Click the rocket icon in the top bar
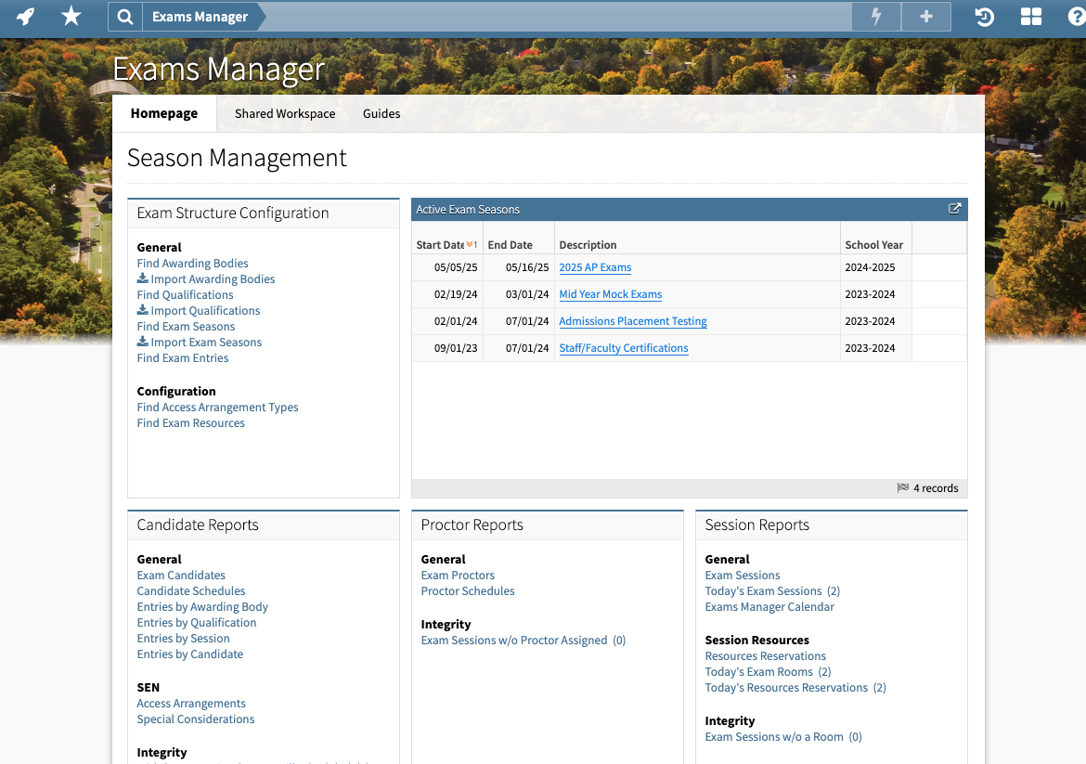1086x764 pixels. [x=25, y=16]
